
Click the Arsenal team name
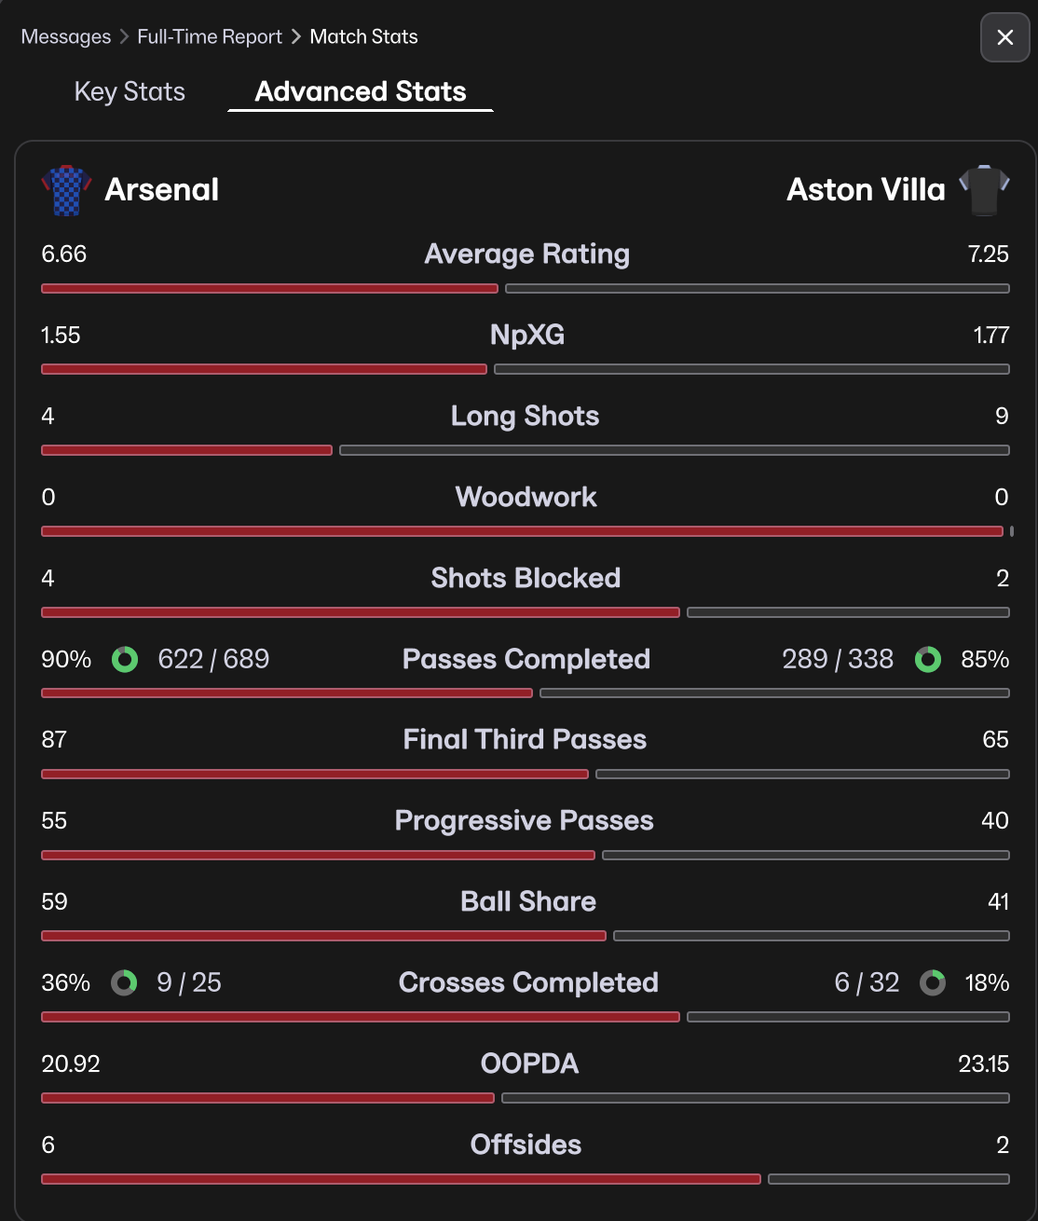[162, 190]
